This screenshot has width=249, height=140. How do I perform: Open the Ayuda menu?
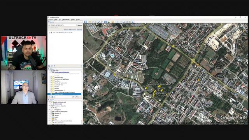[78, 19]
